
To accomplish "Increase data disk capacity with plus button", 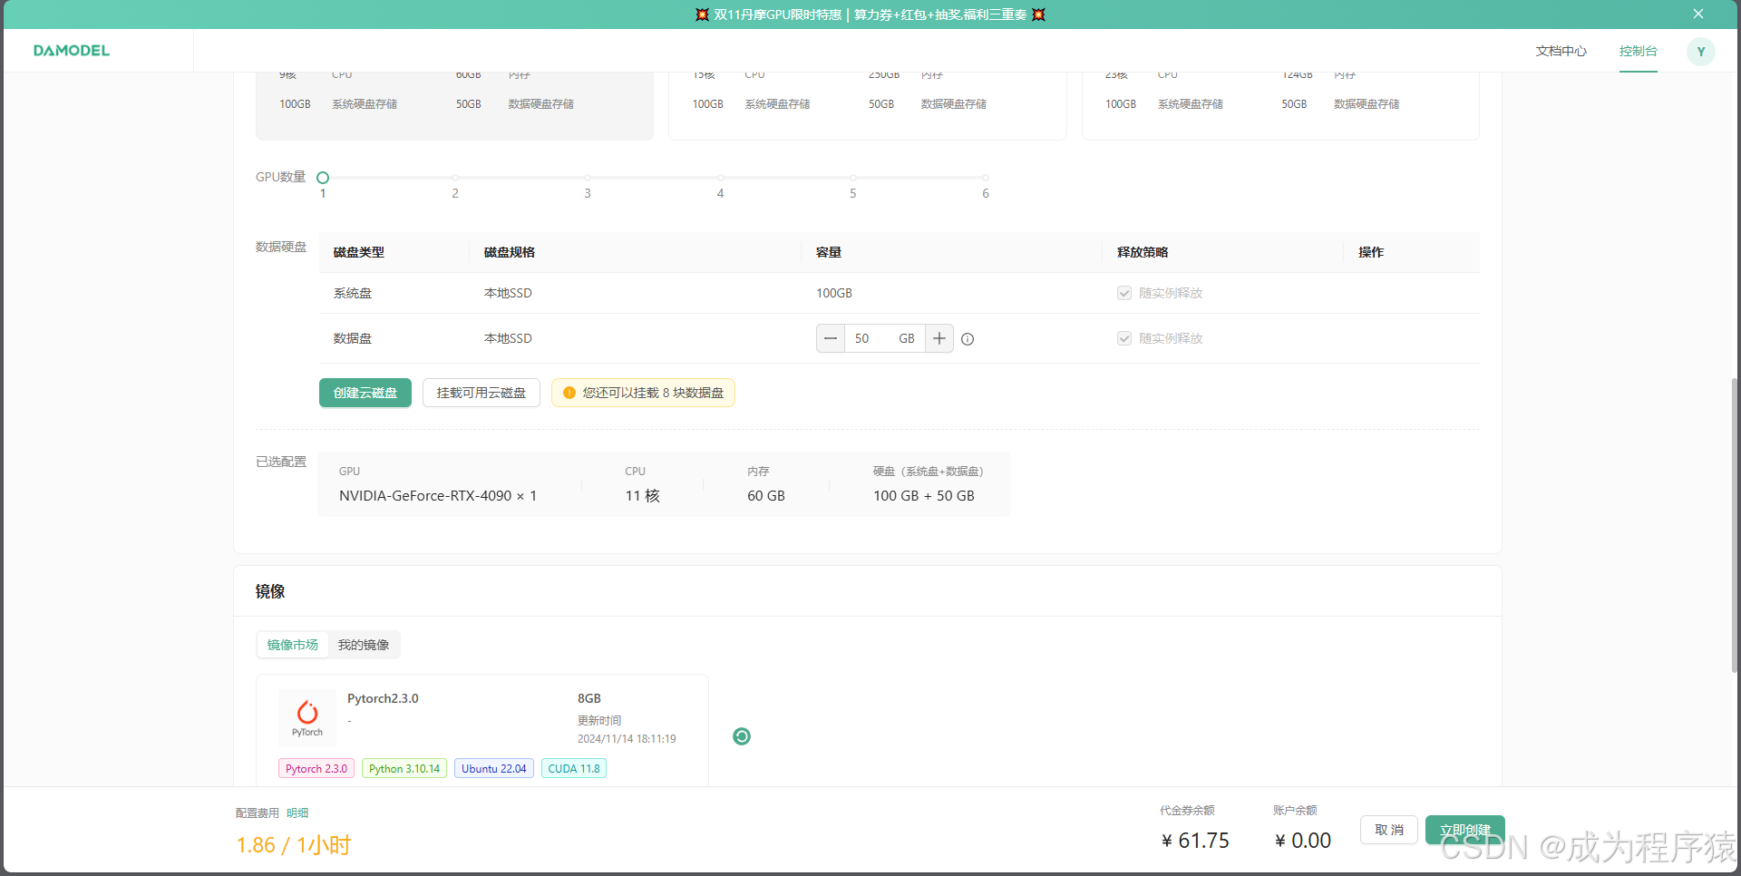I will [x=939, y=338].
